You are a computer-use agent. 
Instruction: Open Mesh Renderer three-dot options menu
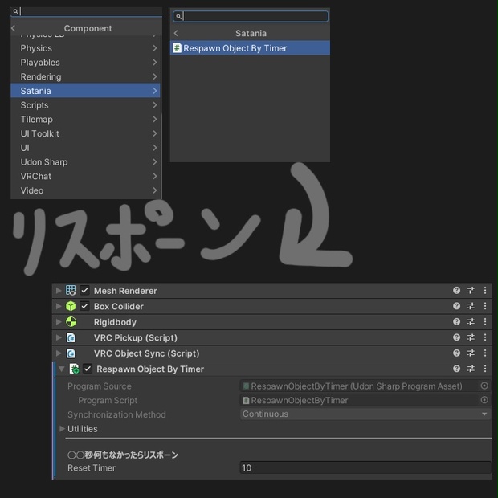click(485, 290)
